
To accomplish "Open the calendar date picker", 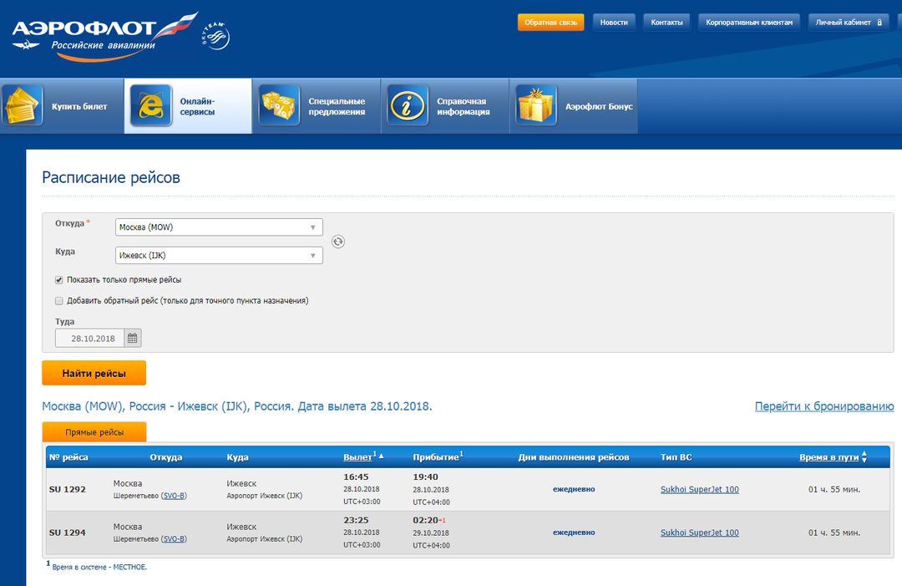I will point(132,338).
